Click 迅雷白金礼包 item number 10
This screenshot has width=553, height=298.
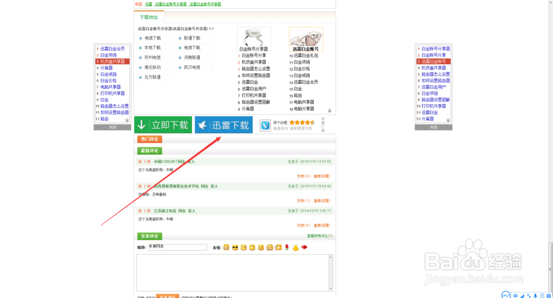pyautogui.click(x=306, y=55)
